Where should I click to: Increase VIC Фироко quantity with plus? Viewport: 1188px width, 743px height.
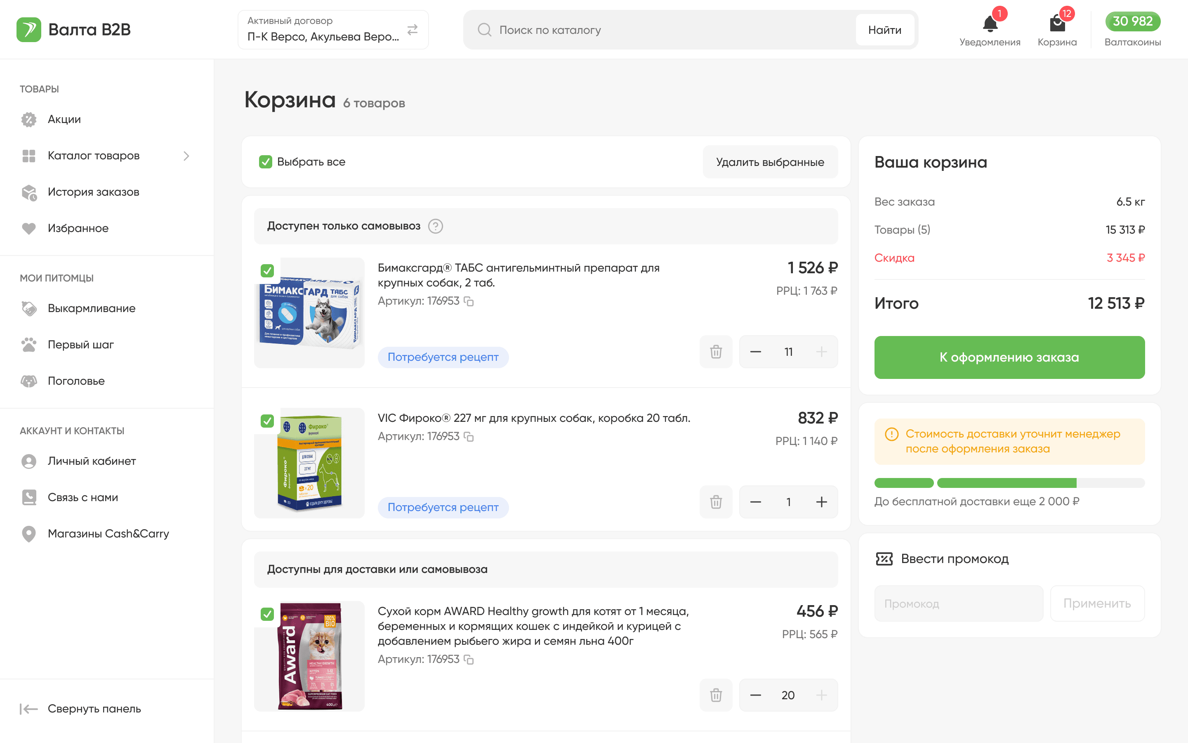821,502
